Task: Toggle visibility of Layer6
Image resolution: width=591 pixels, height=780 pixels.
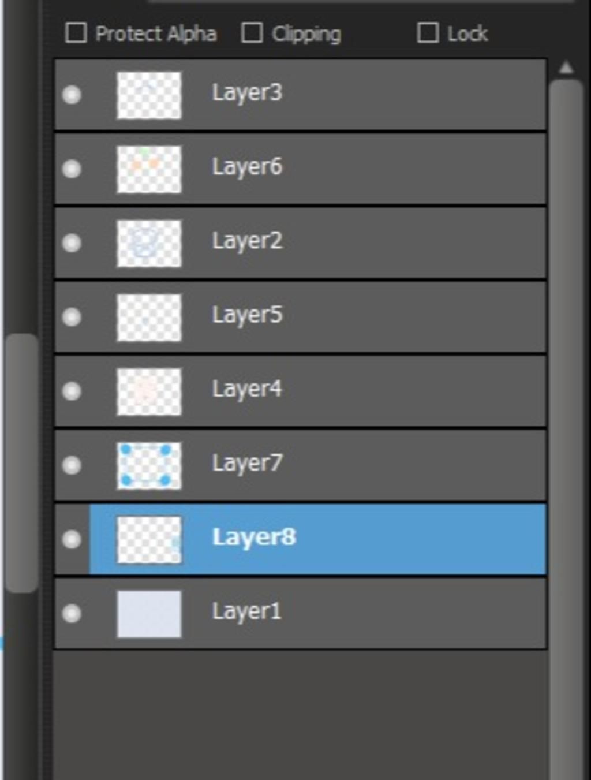Action: coord(72,169)
